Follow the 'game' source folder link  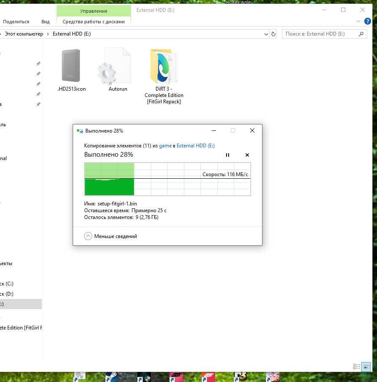click(x=165, y=146)
